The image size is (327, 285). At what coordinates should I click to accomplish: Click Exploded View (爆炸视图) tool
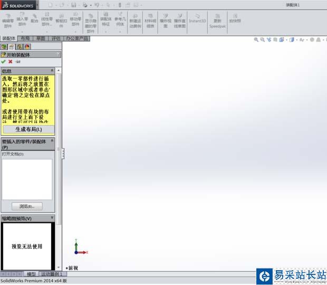click(x=166, y=21)
